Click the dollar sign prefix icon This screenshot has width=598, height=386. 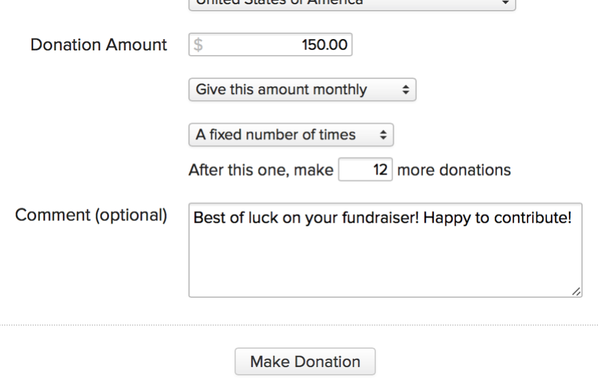point(196,44)
